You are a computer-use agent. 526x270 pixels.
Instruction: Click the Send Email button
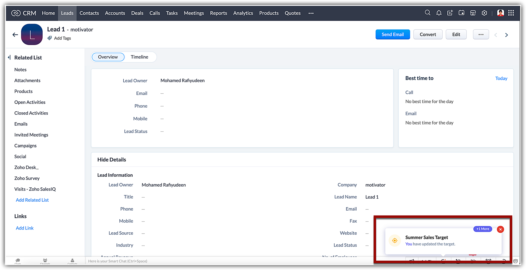point(392,34)
